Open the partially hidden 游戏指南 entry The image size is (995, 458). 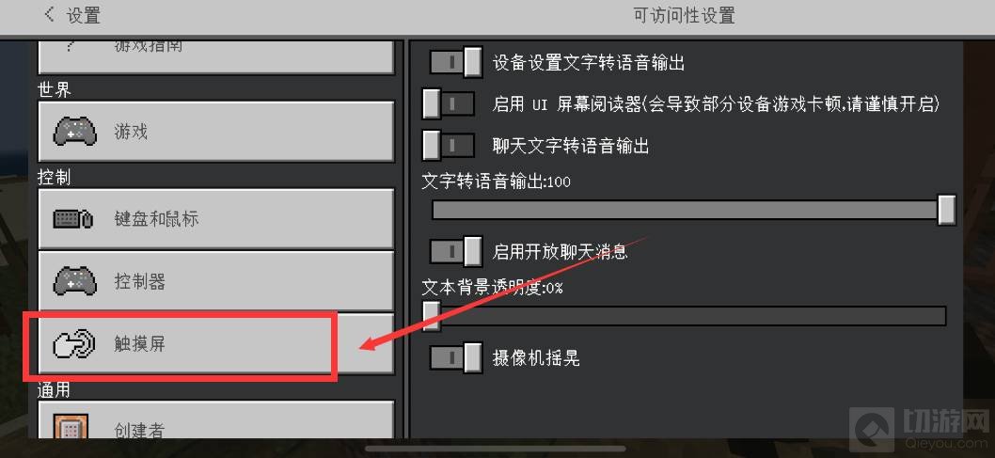[x=216, y=55]
